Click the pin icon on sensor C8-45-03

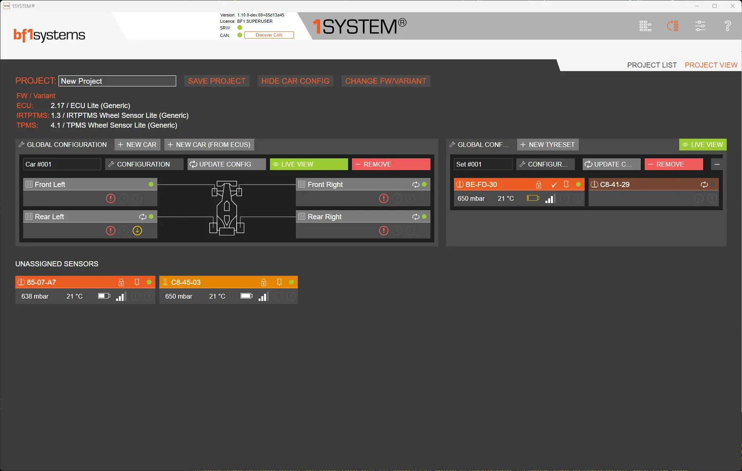279,282
